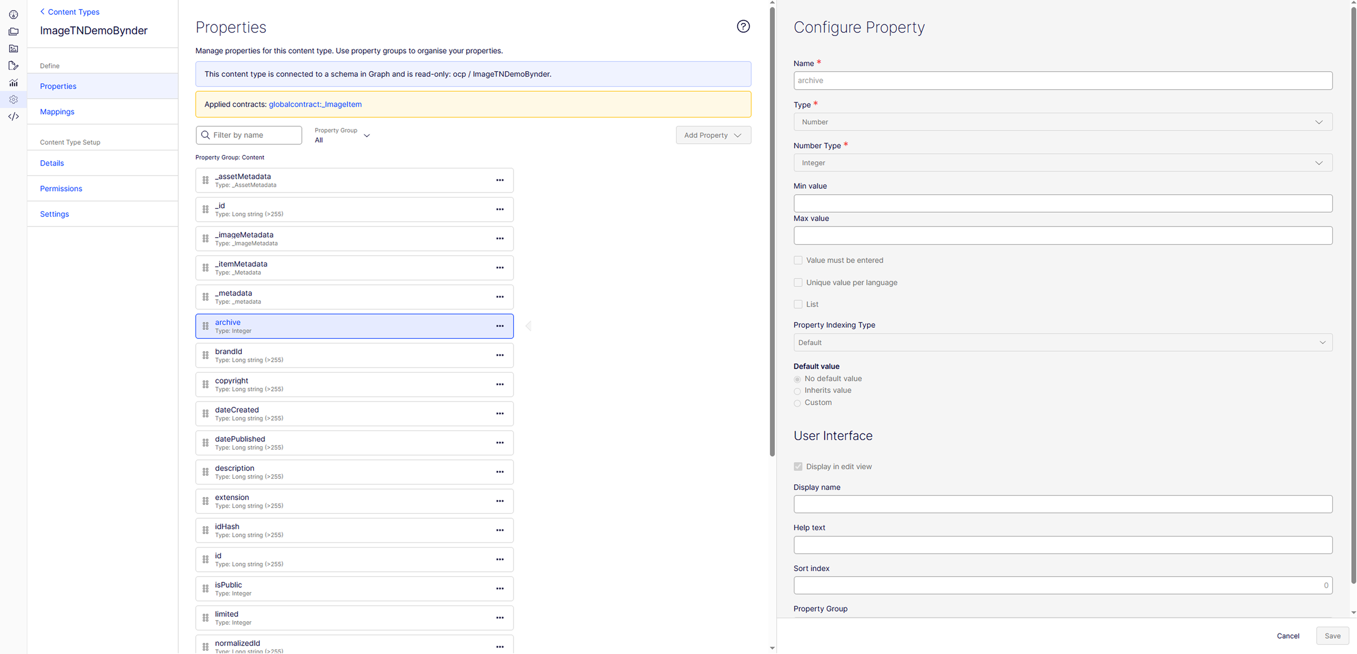Image resolution: width=1357 pixels, height=654 pixels.
Task: Click drag handle of brandId property
Action: (206, 355)
